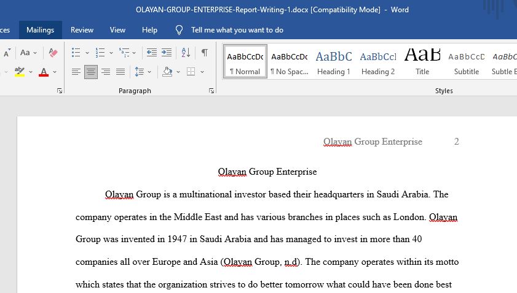The height and width of the screenshot is (293, 517).
Task: Apply the Normal style
Action: (x=245, y=61)
